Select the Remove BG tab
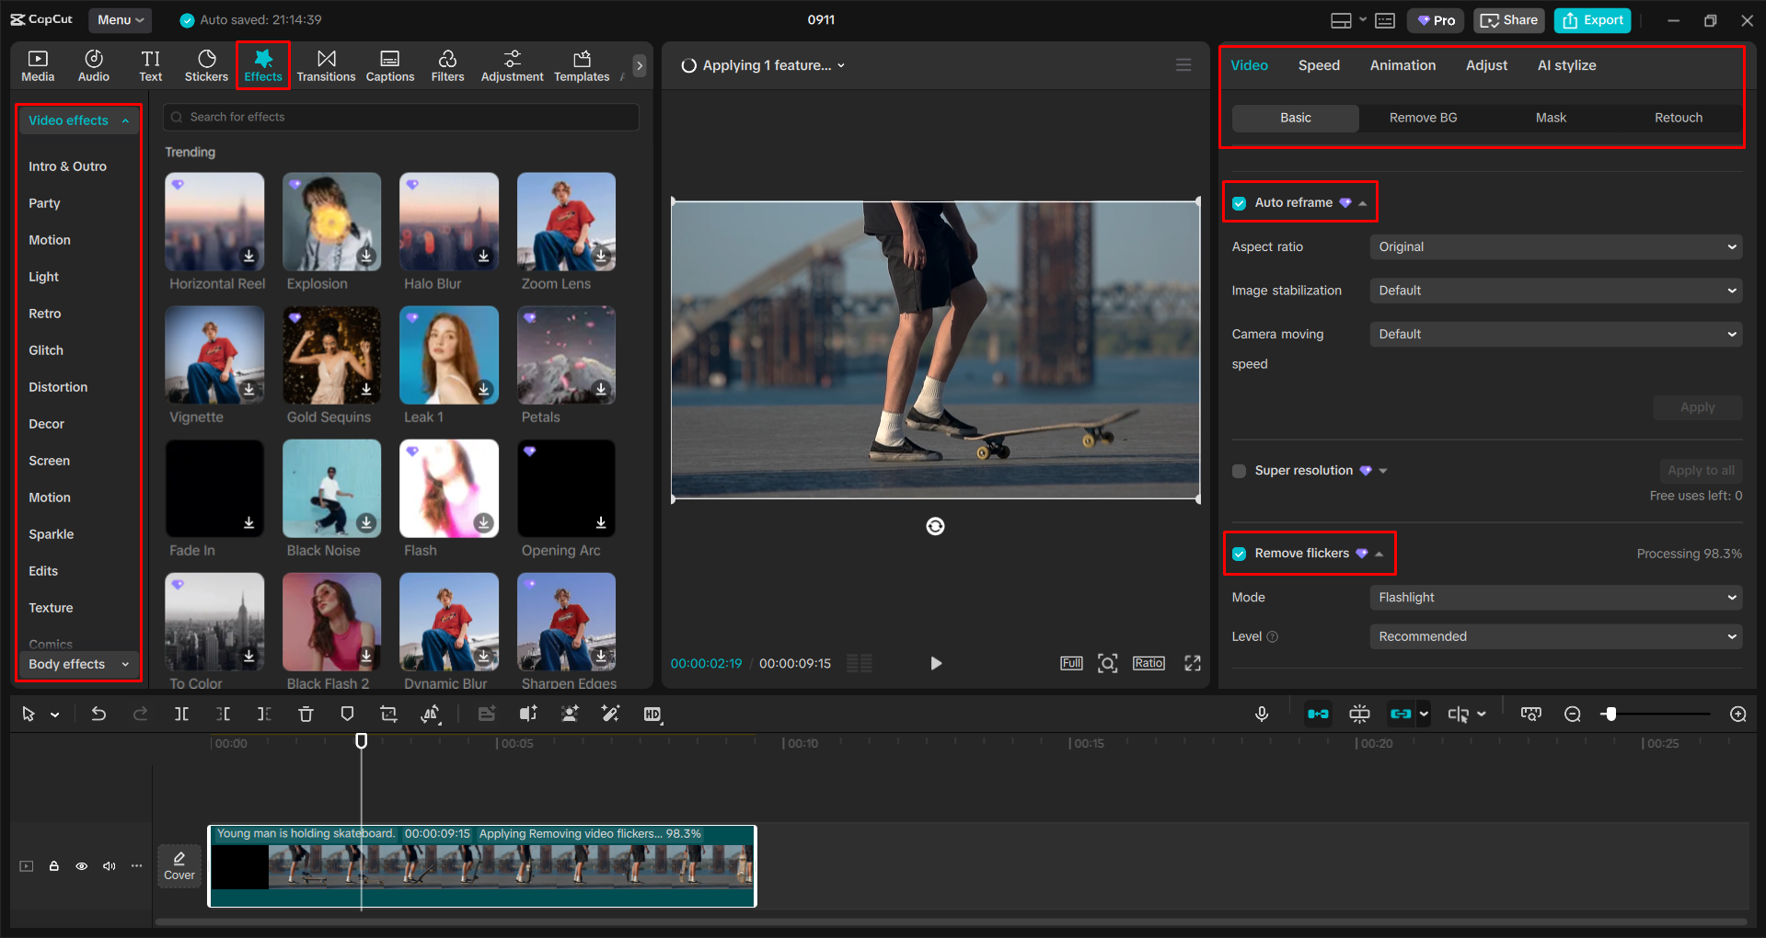 click(1423, 118)
